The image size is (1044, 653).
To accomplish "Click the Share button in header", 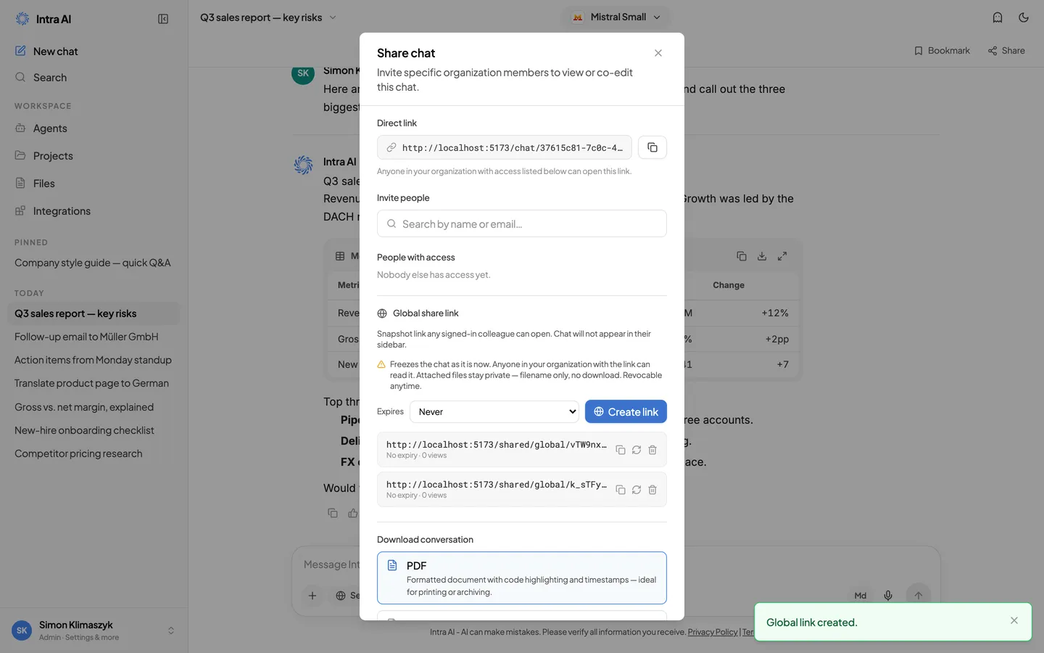I will (1006, 51).
